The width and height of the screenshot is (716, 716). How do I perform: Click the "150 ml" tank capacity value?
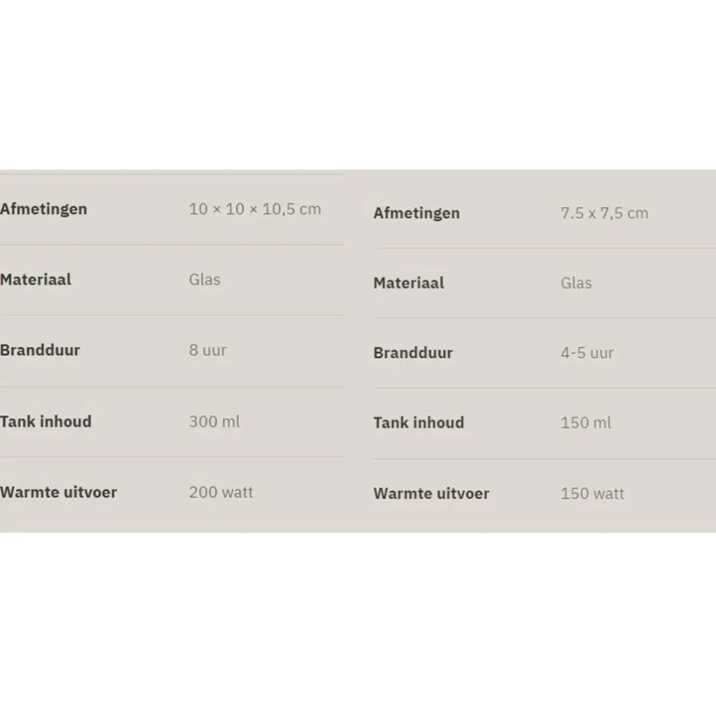tap(586, 423)
